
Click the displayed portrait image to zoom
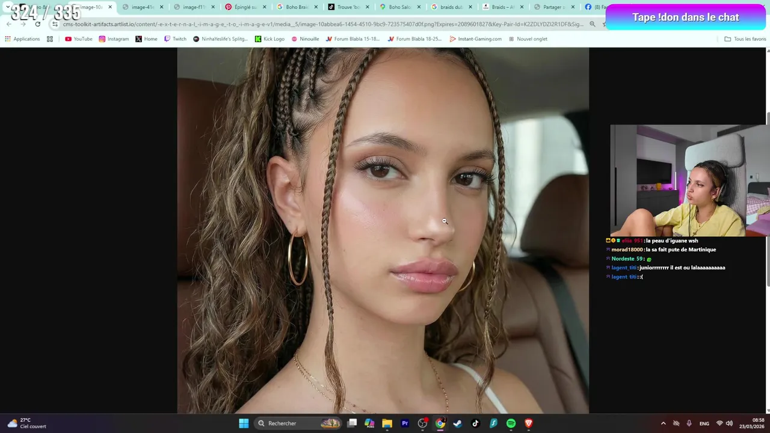tap(383, 231)
